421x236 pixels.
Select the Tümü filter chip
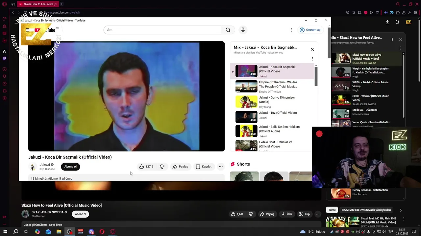point(332,210)
